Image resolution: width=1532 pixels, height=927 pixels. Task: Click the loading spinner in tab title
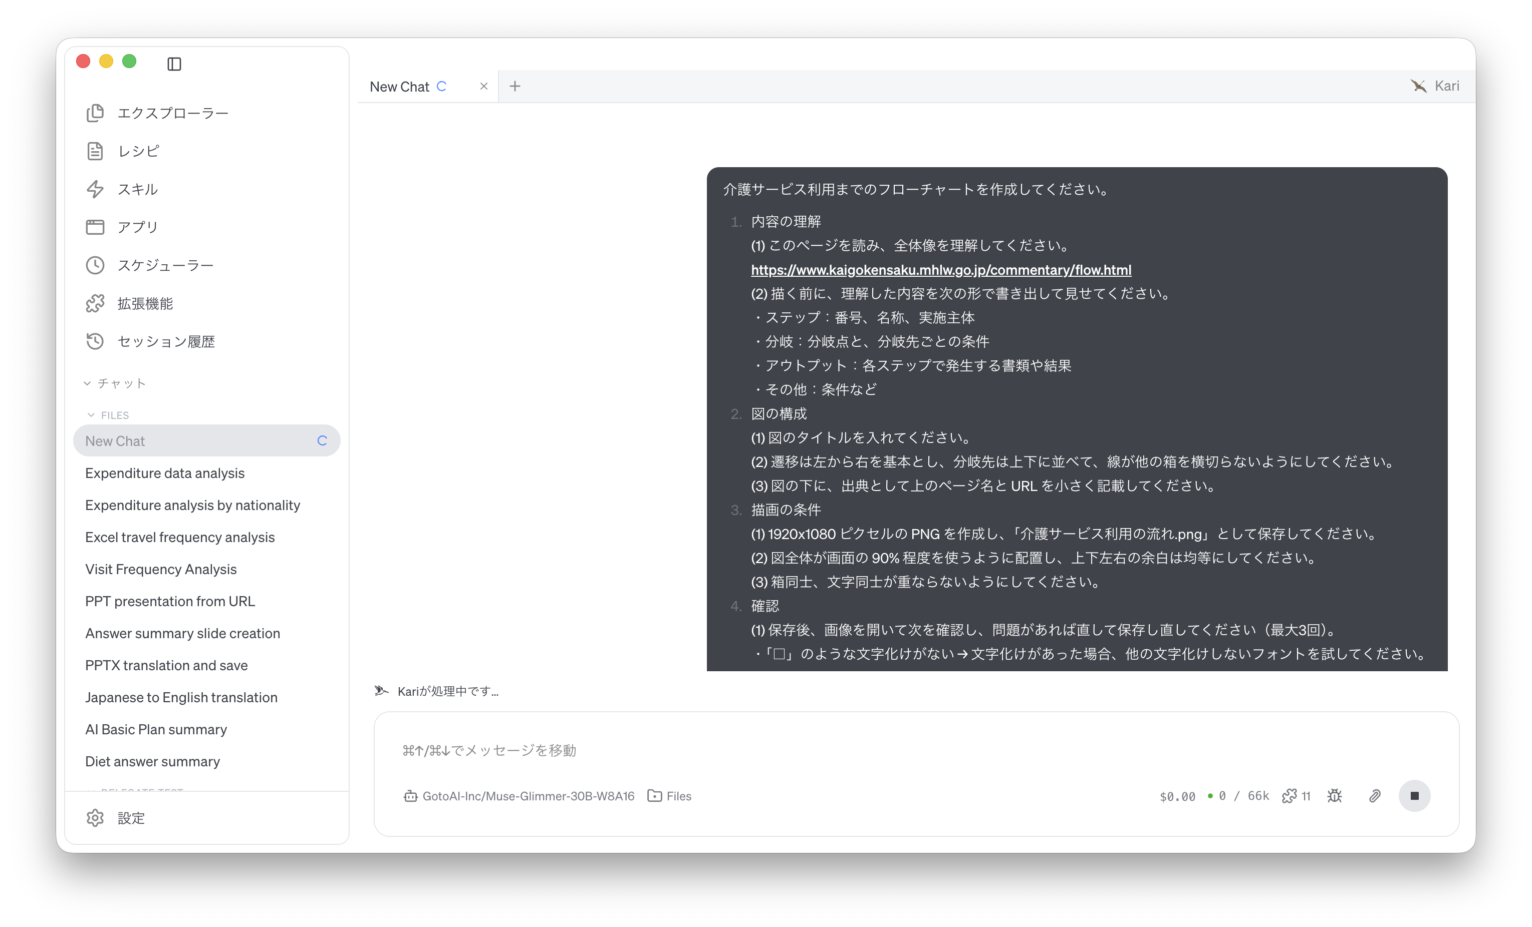click(x=441, y=87)
